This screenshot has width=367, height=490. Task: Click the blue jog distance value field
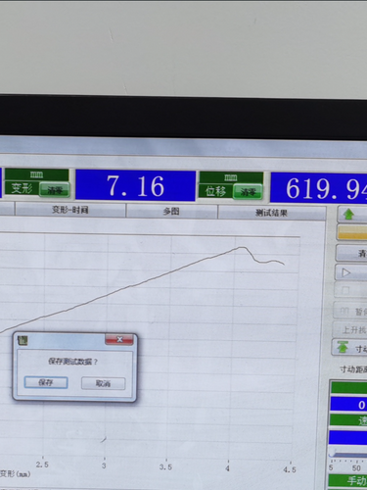[348, 405]
